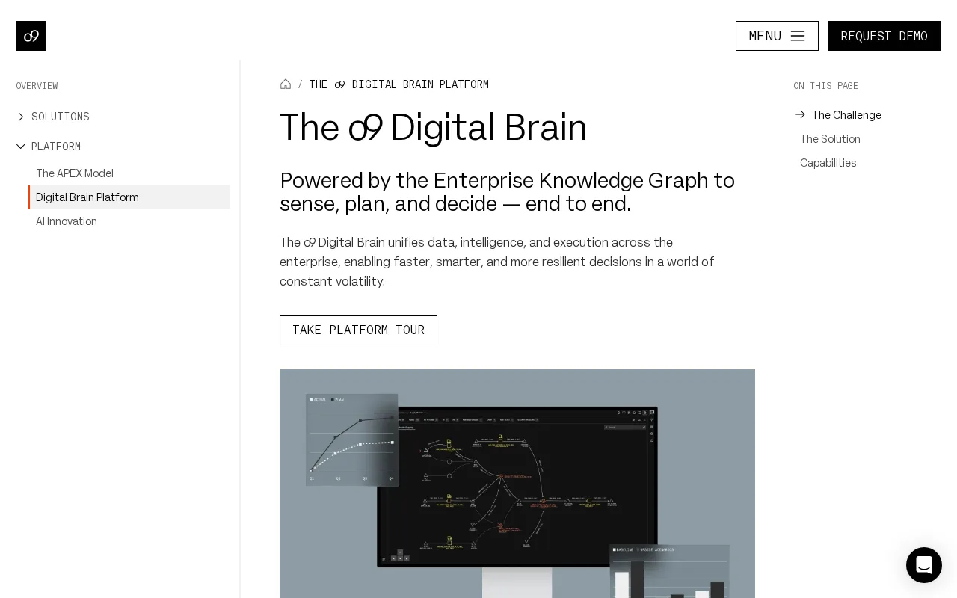Click the PLATFORM label text

pyautogui.click(x=56, y=147)
